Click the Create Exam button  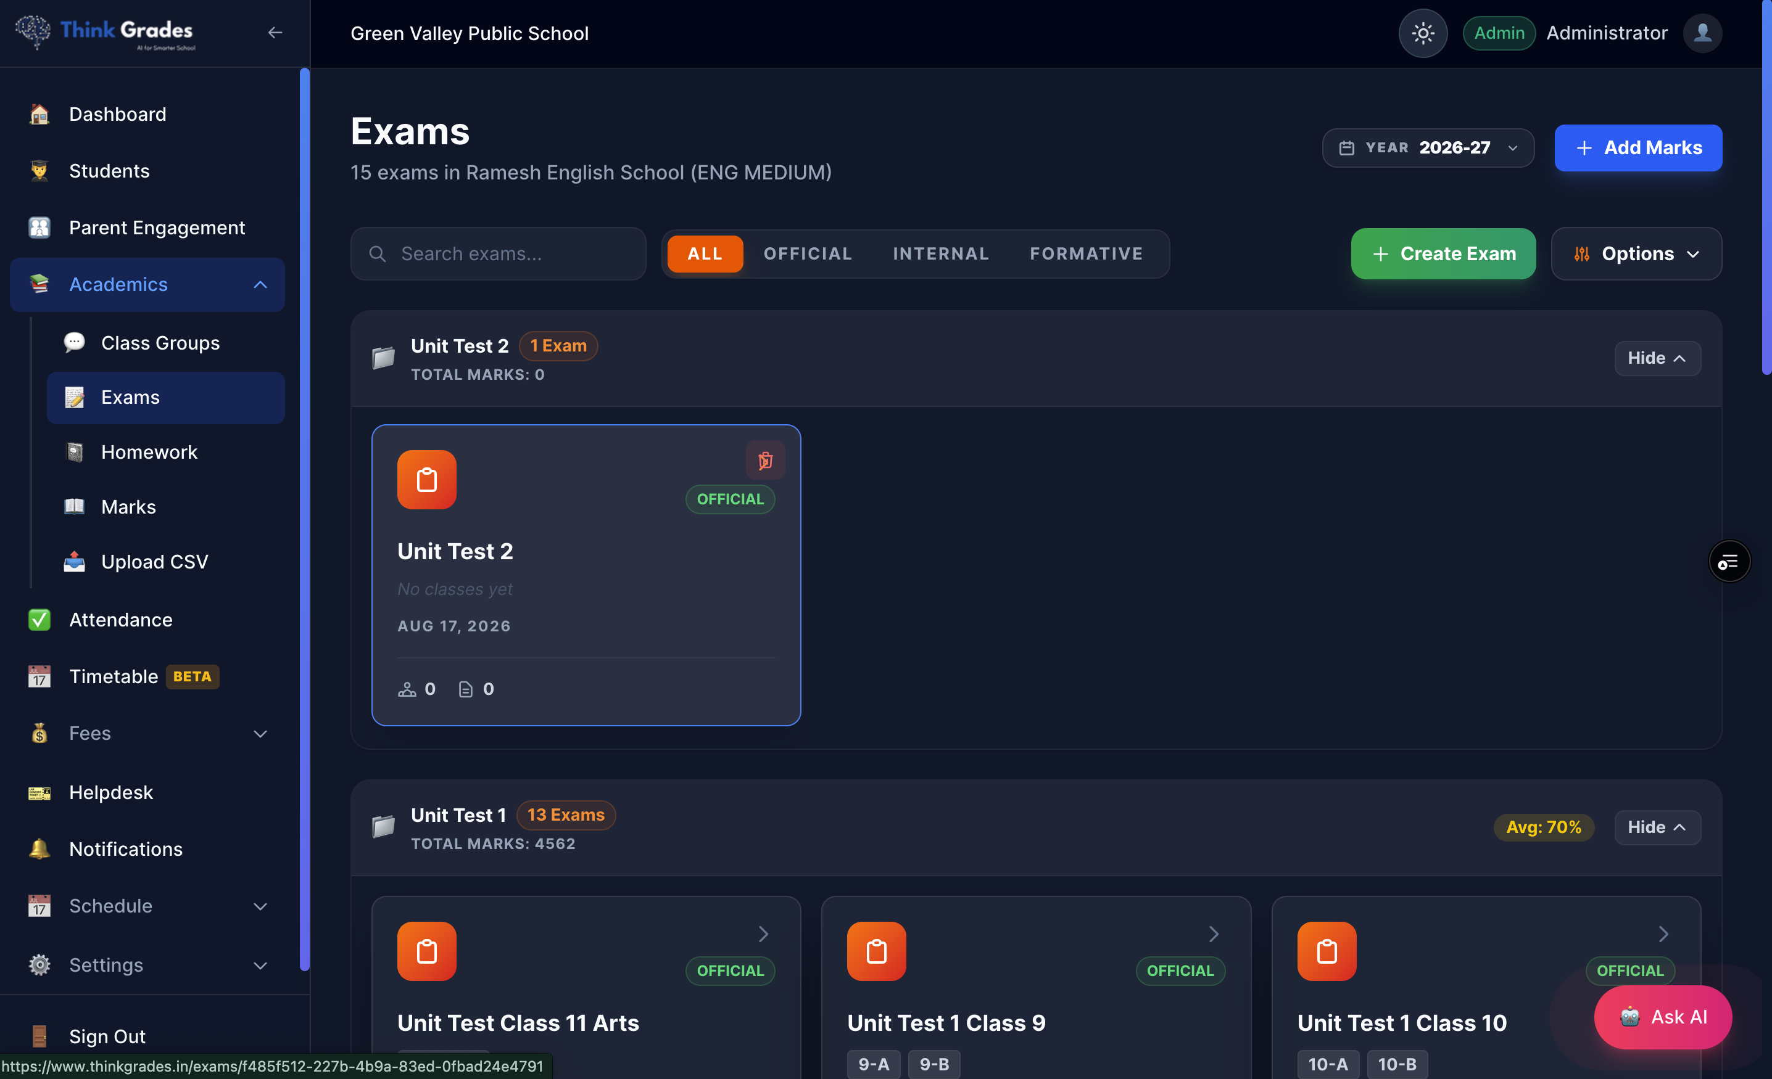coord(1443,254)
